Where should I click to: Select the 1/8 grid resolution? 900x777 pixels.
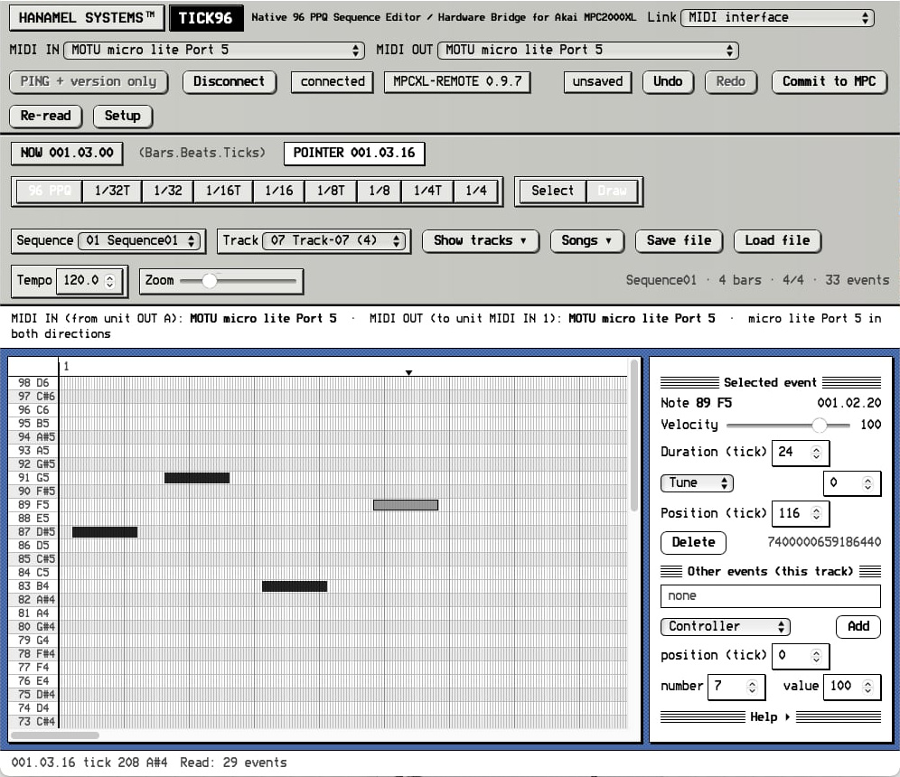click(x=379, y=192)
